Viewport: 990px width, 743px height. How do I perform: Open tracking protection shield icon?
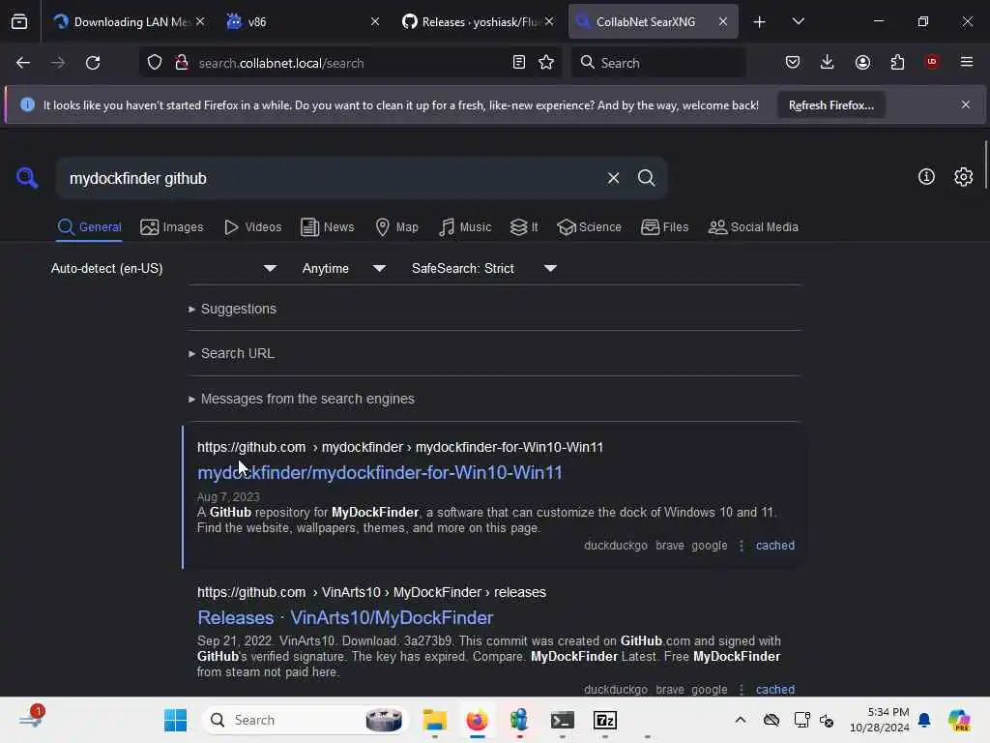[155, 63]
